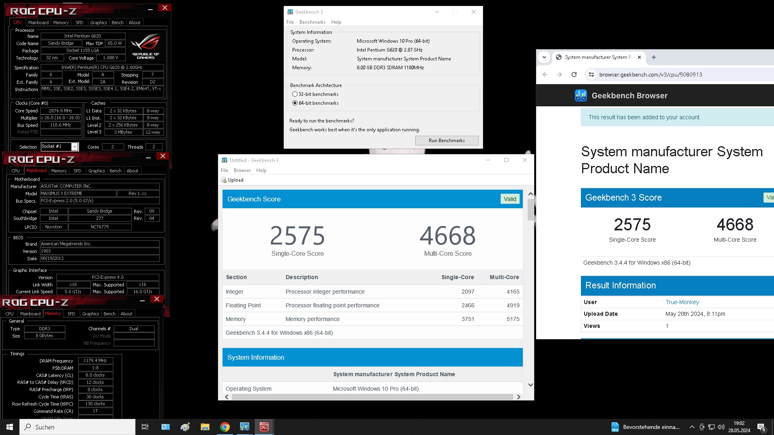Open Memory tab in Mainboard CPU-Z window
The image size is (774, 435).
pos(59,171)
